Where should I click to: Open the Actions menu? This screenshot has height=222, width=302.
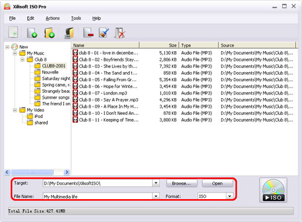[53, 18]
